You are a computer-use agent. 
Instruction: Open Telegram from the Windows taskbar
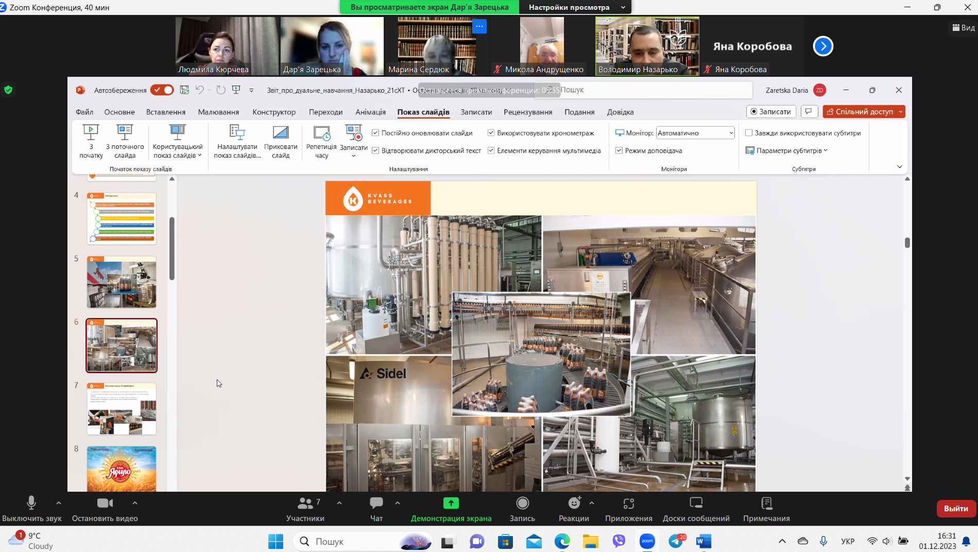click(x=676, y=541)
